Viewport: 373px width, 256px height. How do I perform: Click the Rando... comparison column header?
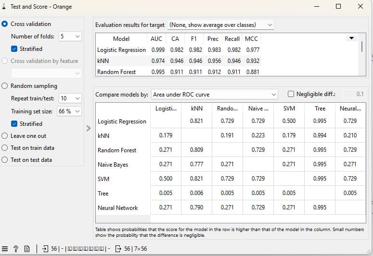point(227,109)
